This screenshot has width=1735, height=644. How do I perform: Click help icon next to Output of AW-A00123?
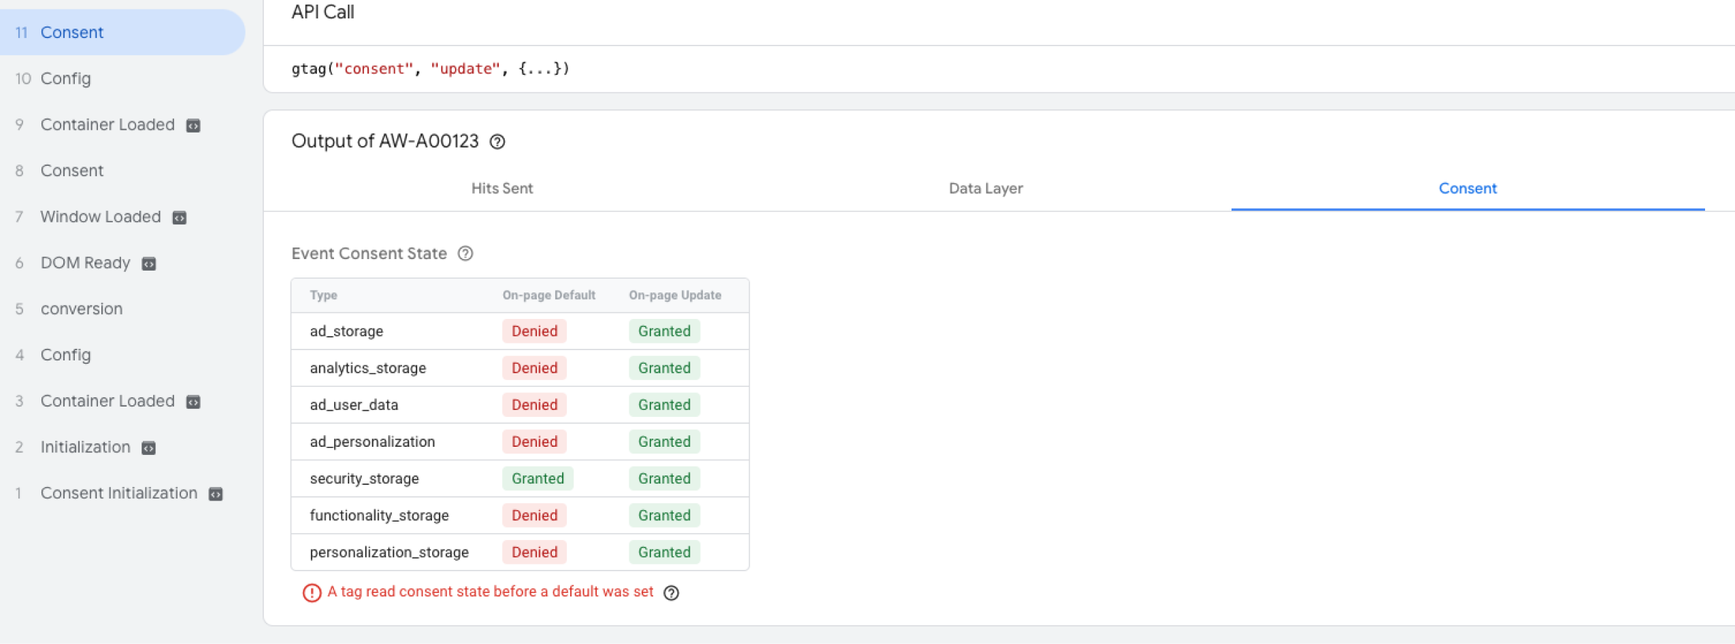click(x=497, y=141)
